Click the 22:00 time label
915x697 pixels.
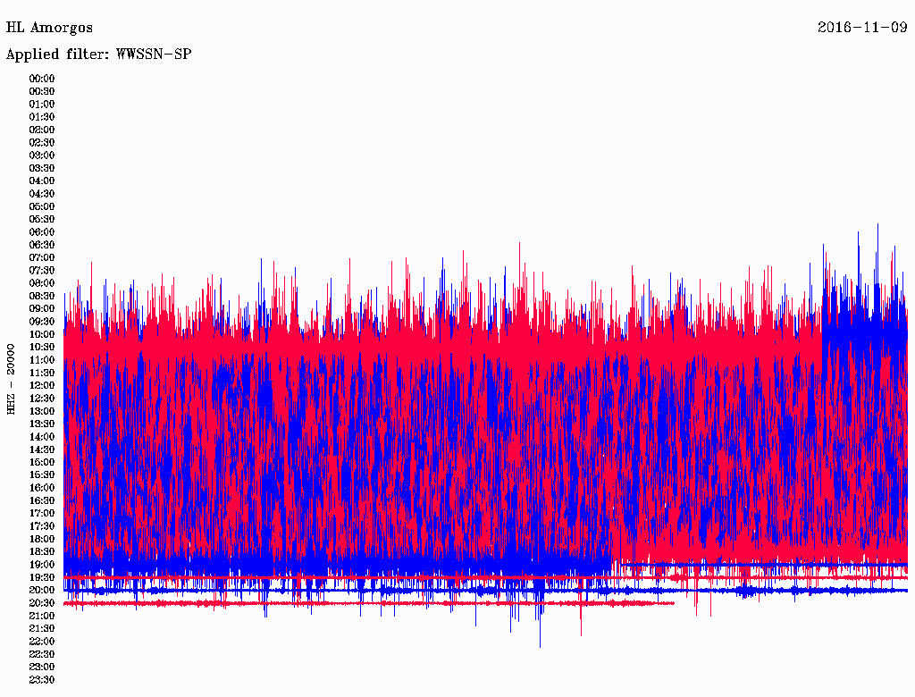[42, 642]
